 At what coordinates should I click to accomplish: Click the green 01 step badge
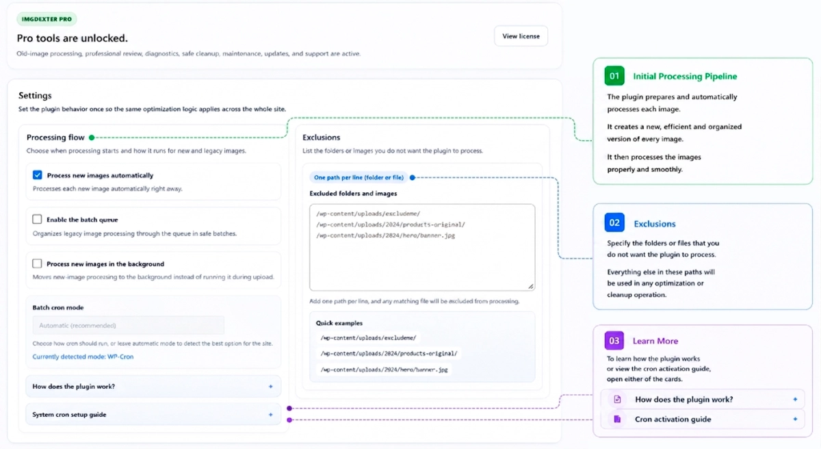[614, 76]
